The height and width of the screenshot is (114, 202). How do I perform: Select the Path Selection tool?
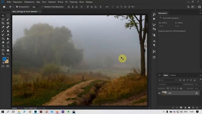(8, 47)
